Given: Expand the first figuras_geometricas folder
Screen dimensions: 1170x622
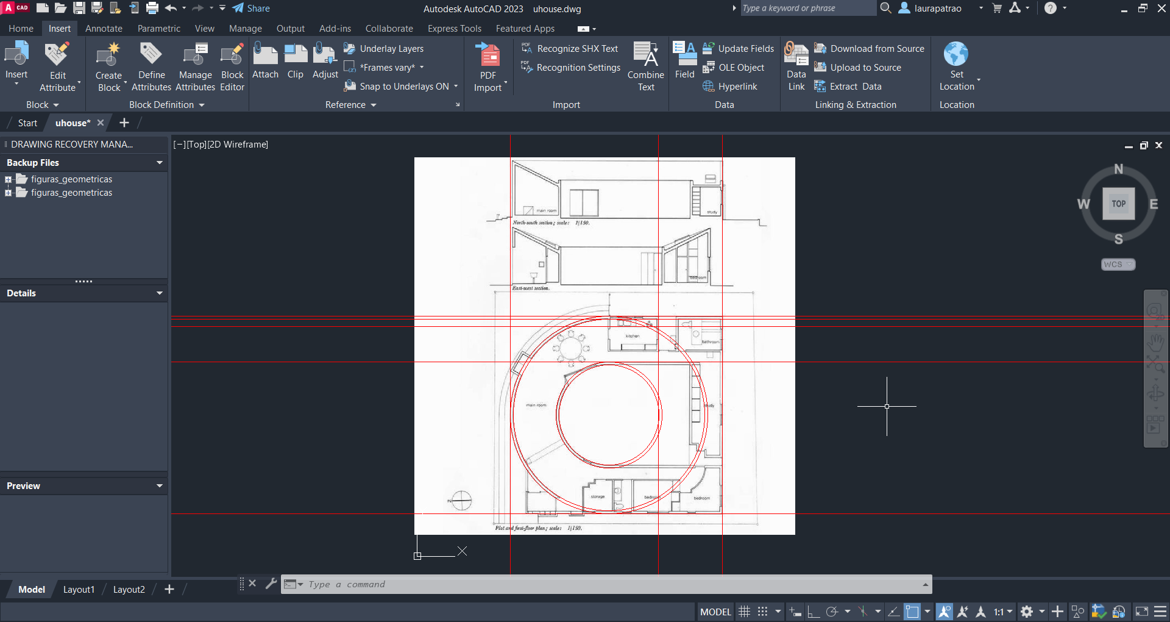Looking at the screenshot, I should (8, 179).
